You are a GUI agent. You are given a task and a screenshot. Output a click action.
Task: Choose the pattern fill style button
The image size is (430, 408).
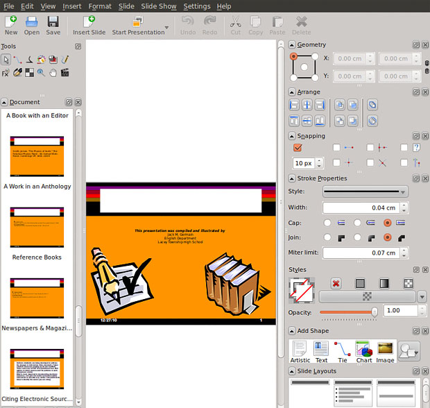pos(409,283)
